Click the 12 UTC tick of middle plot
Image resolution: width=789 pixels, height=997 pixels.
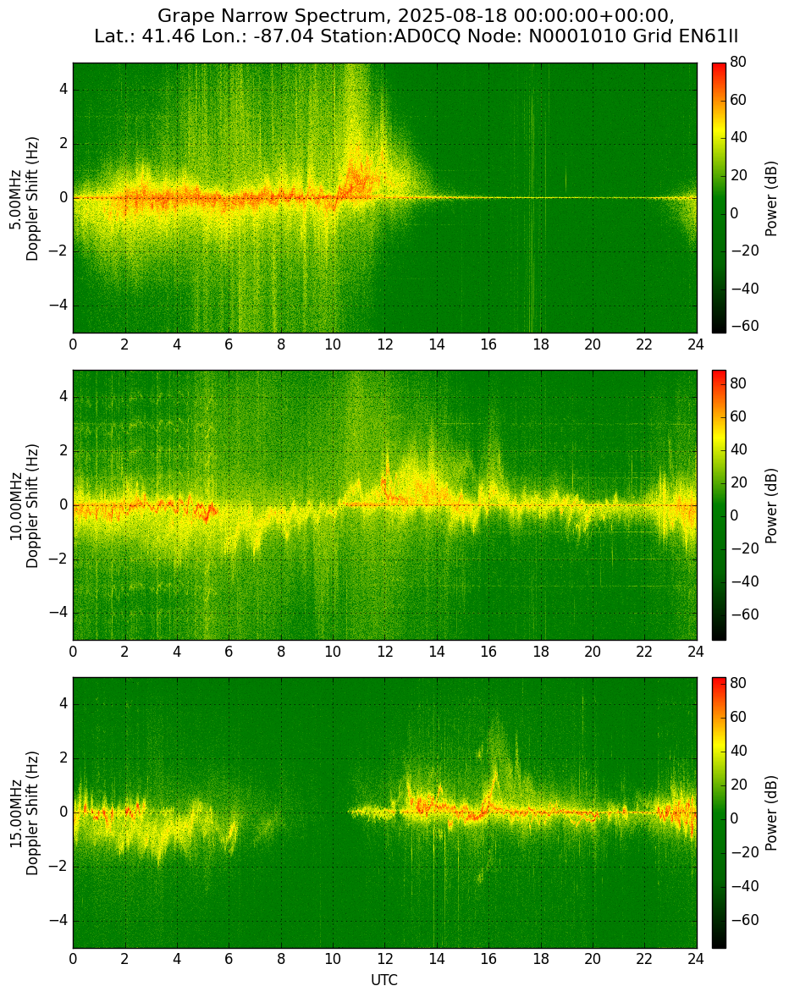pos(384,651)
